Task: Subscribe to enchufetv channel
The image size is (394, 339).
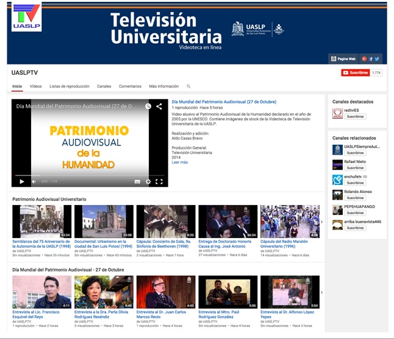Action: click(x=356, y=183)
